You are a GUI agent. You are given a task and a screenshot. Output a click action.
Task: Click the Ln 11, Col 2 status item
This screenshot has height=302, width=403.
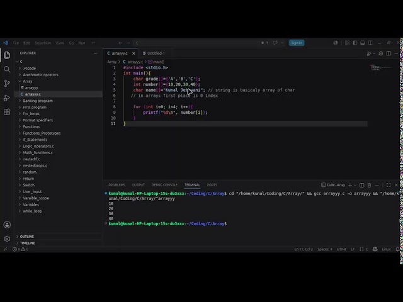304,249
